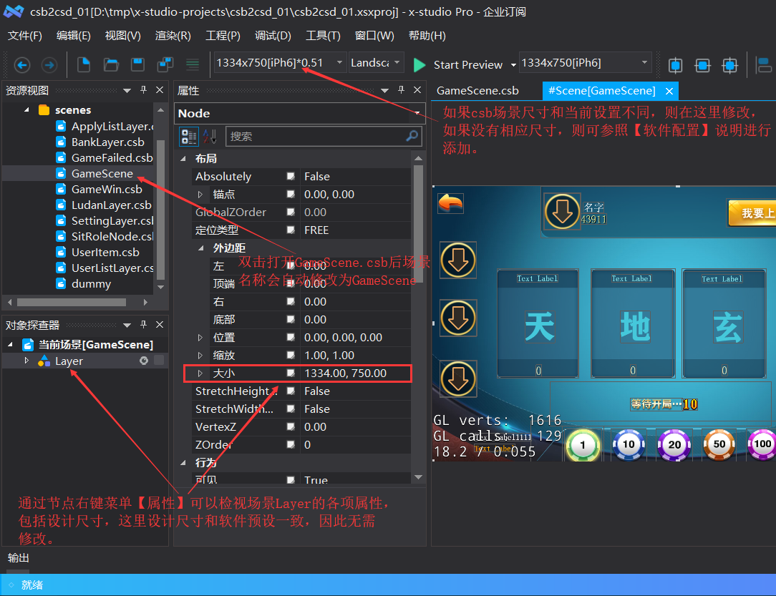Image resolution: width=776 pixels, height=596 pixels.
Task: Click the Absolutely property marker square
Action: (291, 176)
